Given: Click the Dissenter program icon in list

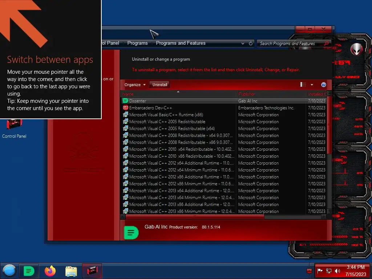Looking at the screenshot, I should click(x=125, y=101).
